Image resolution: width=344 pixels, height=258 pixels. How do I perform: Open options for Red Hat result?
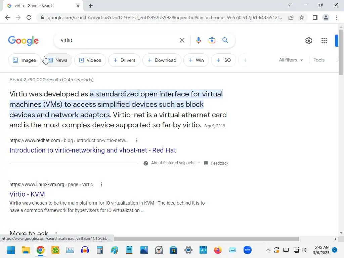[137, 140]
